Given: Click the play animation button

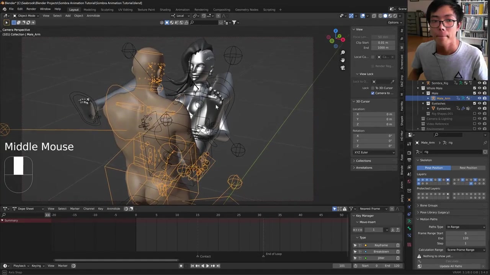Looking at the screenshot, I should (207, 266).
